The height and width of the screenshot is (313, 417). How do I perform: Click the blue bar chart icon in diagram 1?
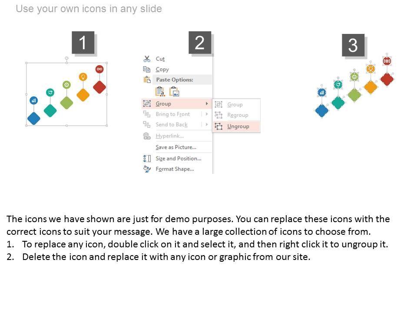[x=33, y=100]
